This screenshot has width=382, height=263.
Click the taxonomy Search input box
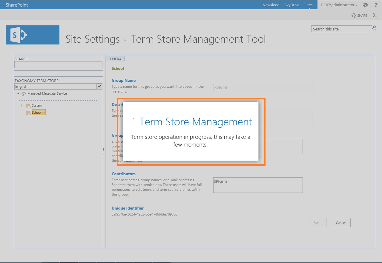[x=58, y=65]
